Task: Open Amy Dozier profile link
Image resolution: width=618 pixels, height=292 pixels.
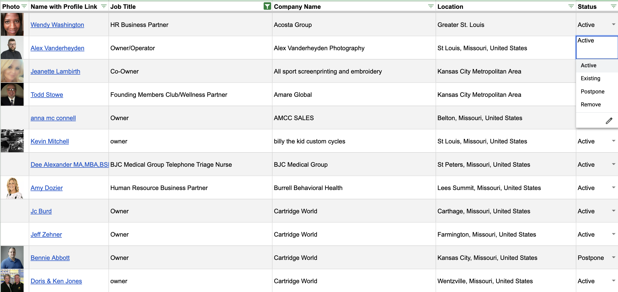Action: (x=47, y=188)
